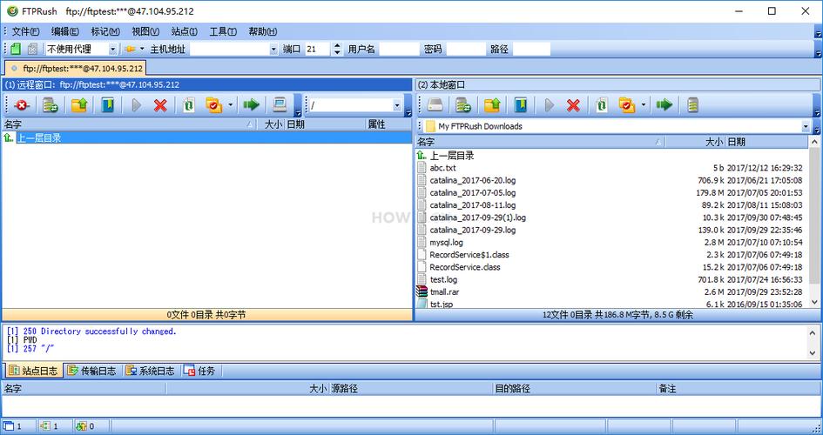Increase the 端口 port number with stepper

pyautogui.click(x=338, y=46)
